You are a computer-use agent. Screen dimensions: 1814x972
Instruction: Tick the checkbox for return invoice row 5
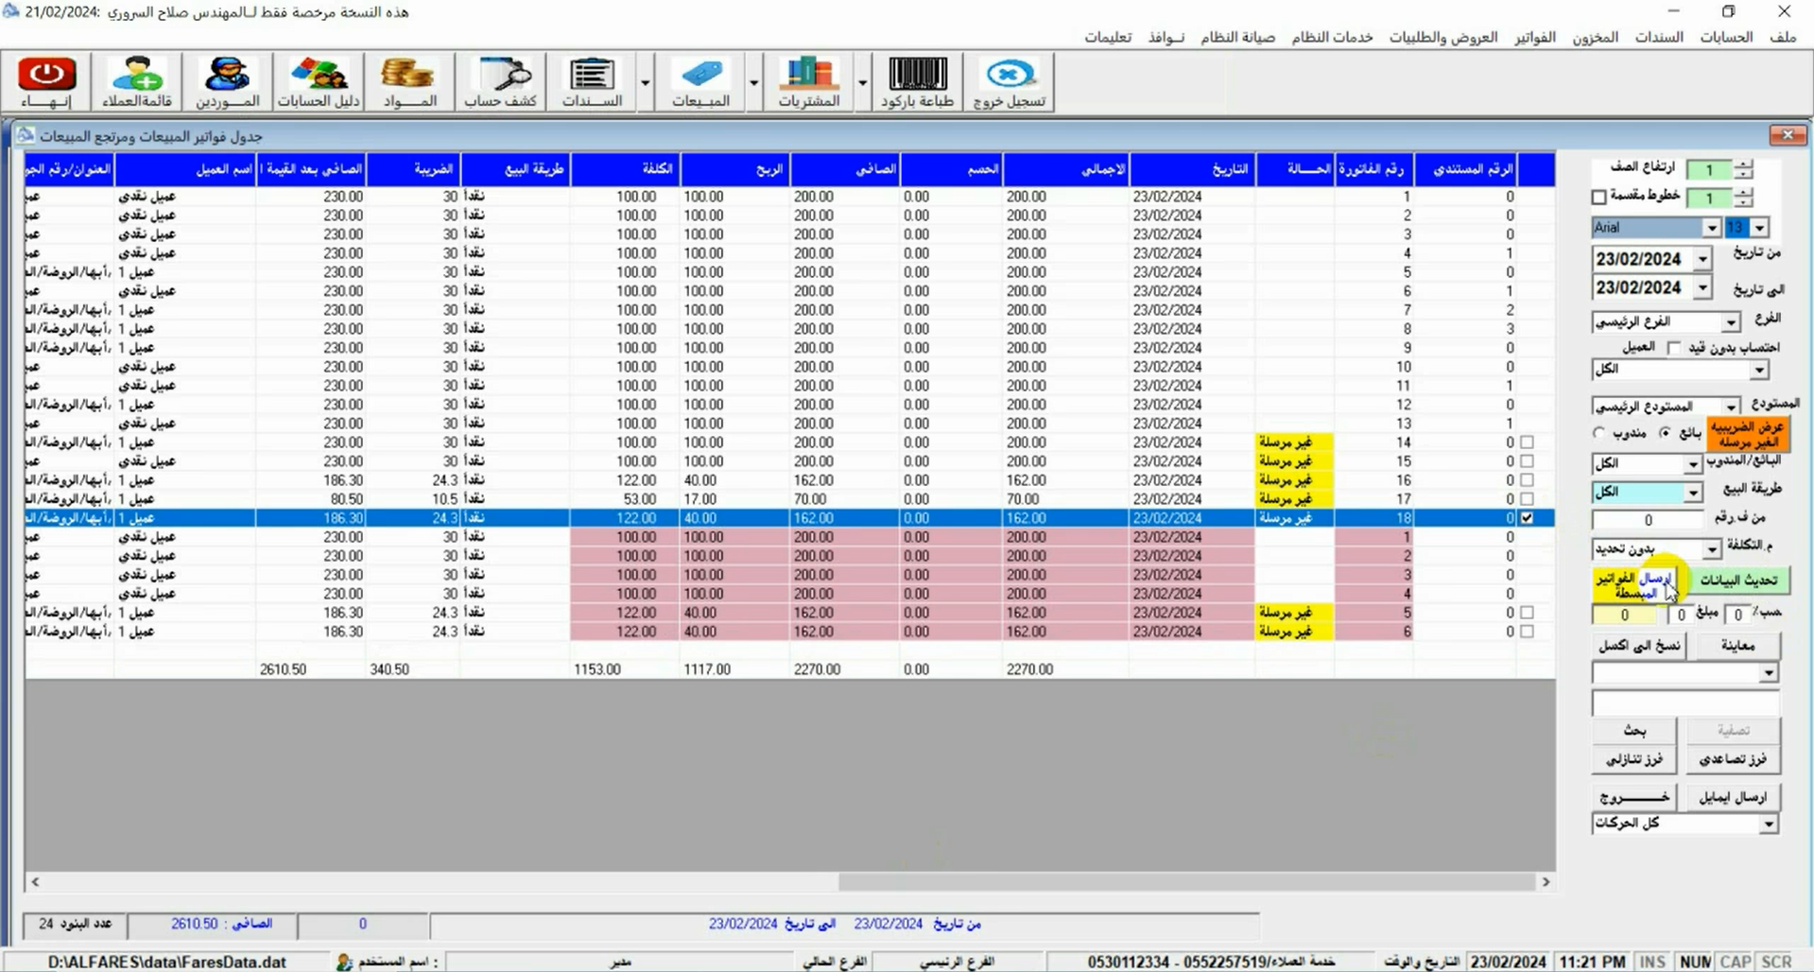1527,613
